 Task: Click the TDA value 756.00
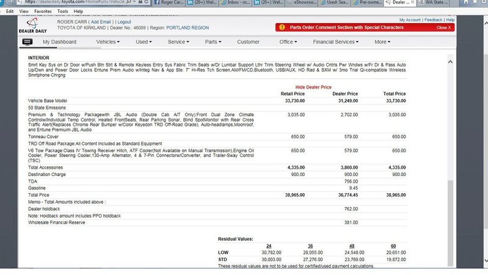click(351, 182)
